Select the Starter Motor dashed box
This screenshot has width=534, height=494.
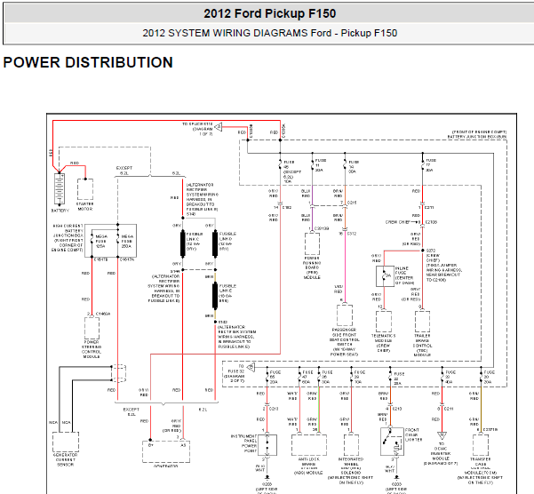pos(85,189)
